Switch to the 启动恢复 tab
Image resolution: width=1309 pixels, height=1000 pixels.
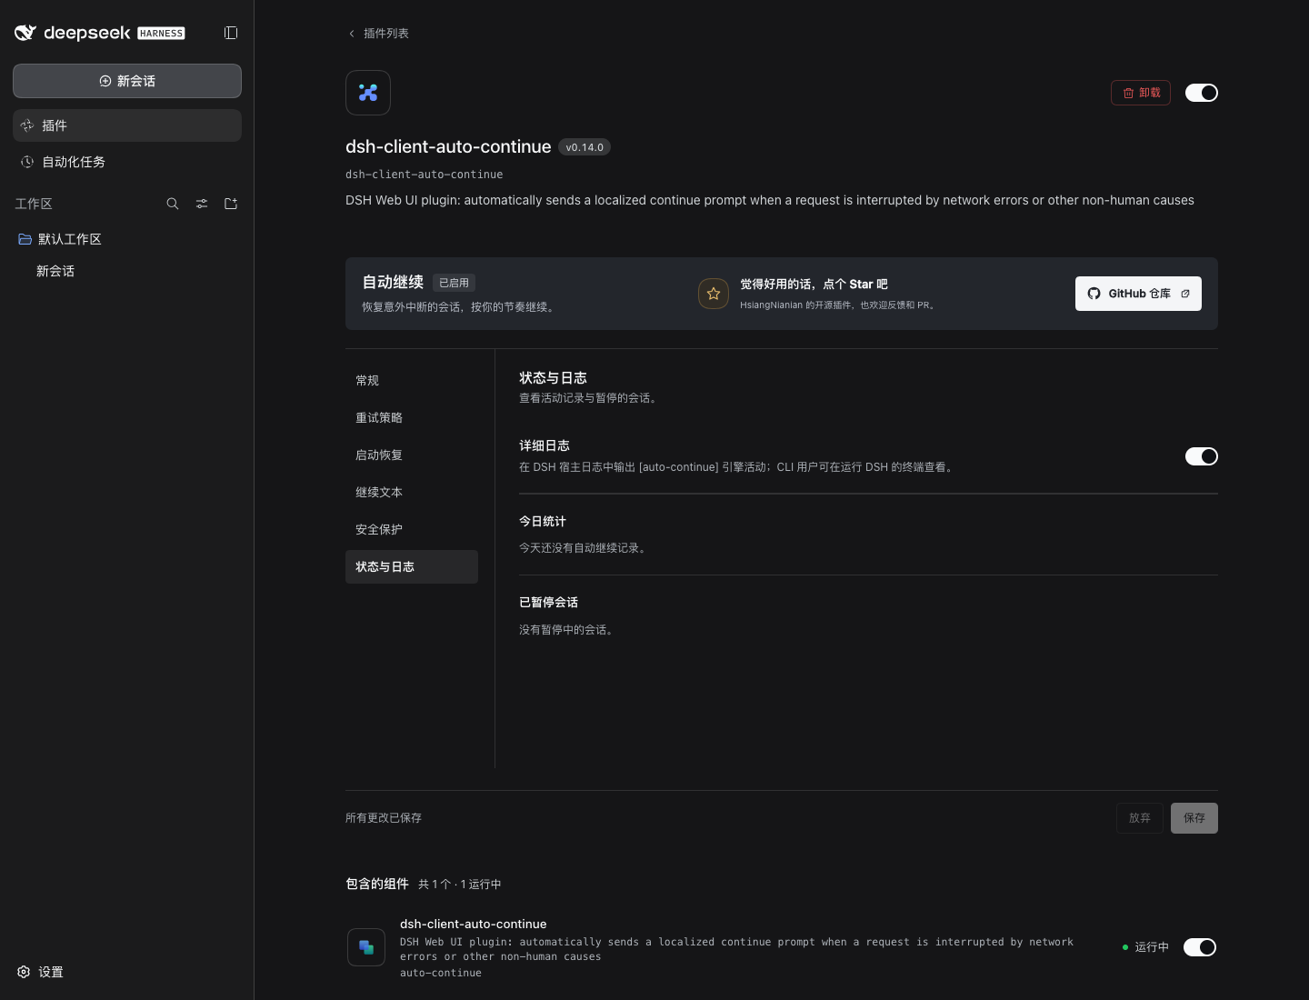412,455
